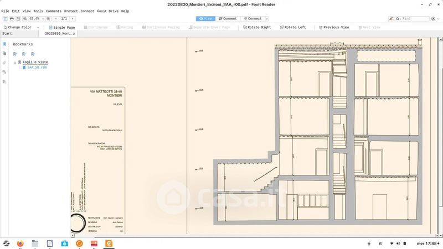
Task: Switch to Comment mode
Action: click(x=227, y=19)
